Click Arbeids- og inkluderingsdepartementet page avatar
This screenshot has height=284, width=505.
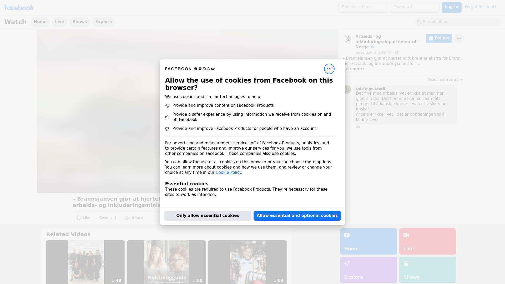[x=348, y=39]
